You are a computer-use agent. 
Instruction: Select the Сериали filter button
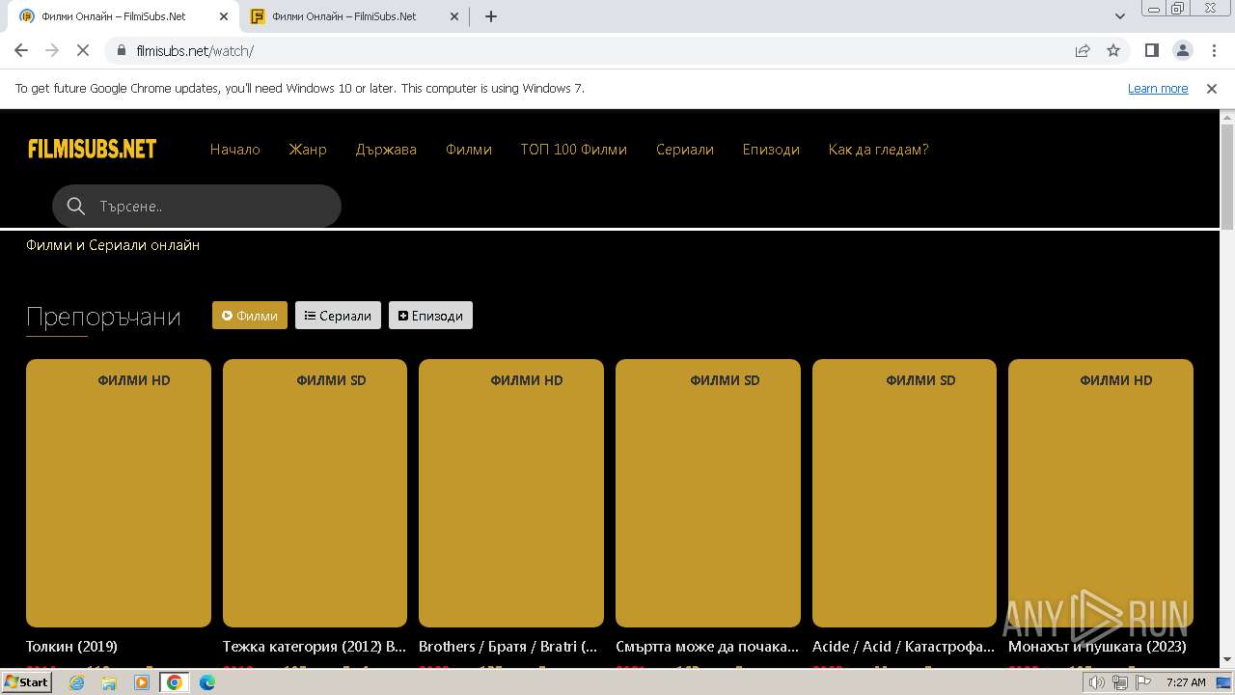pos(338,316)
